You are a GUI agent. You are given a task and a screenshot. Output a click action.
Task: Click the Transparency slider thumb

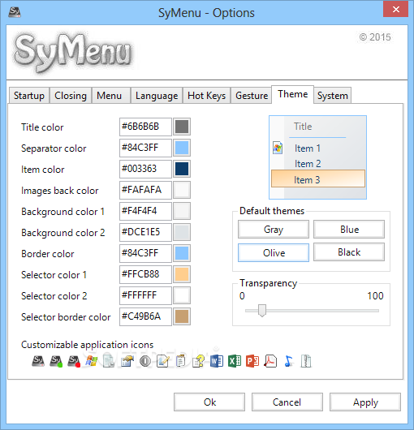tap(262, 311)
